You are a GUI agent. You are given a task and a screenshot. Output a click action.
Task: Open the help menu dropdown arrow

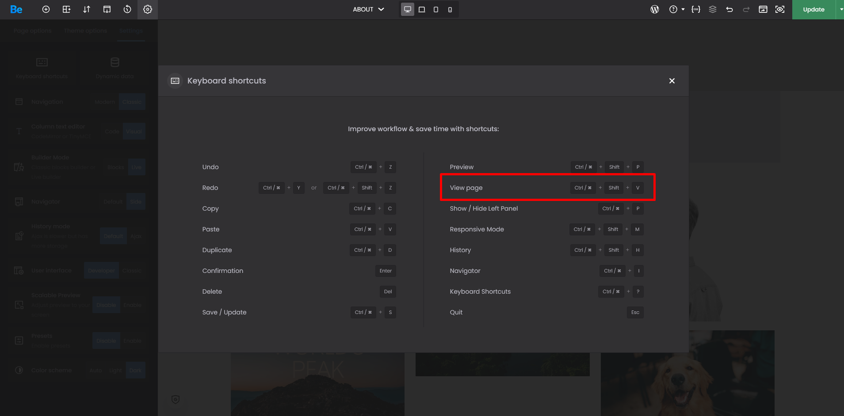[683, 9]
